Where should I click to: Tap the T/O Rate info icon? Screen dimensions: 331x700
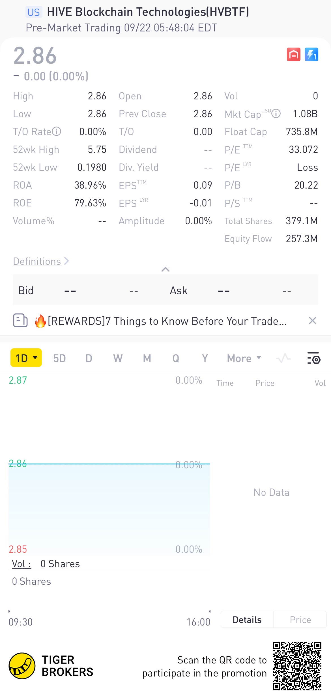click(57, 131)
